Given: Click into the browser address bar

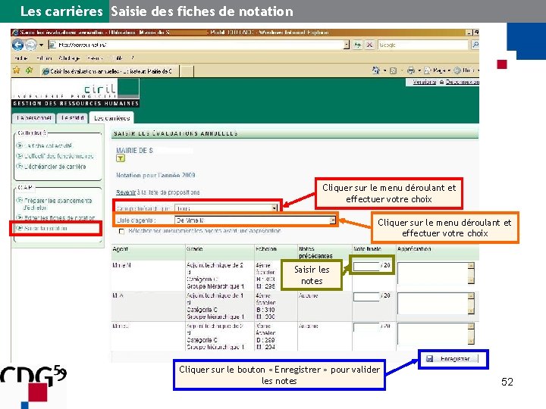Looking at the screenshot, I should tap(196, 45).
